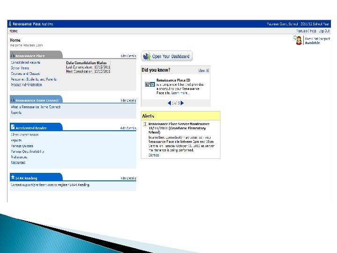Open Courses and Classes link
337x253 pixels.
point(25,74)
